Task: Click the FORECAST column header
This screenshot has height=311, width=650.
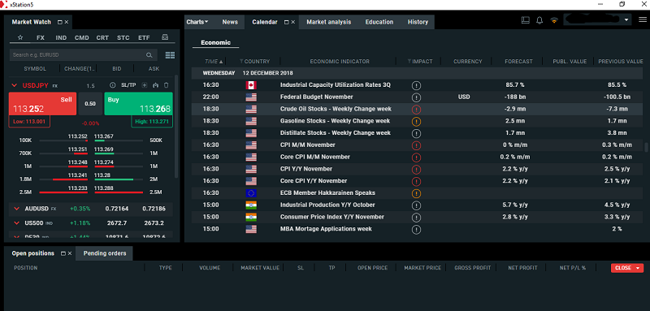Action: point(518,61)
